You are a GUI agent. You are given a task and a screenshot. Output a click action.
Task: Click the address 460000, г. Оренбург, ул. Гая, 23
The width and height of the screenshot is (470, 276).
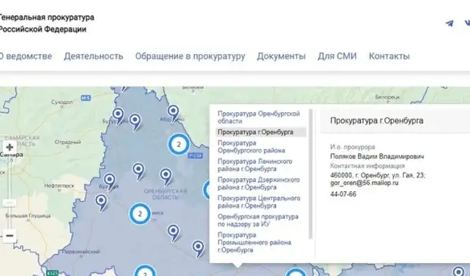378,175
